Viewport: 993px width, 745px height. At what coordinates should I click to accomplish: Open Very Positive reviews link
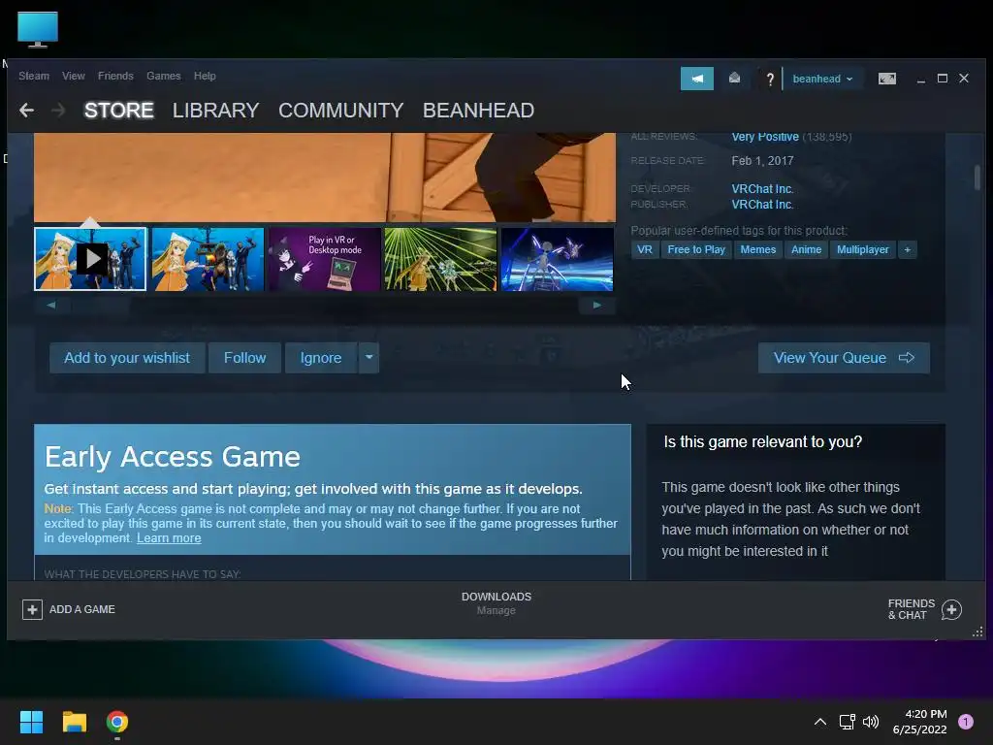pyautogui.click(x=765, y=137)
